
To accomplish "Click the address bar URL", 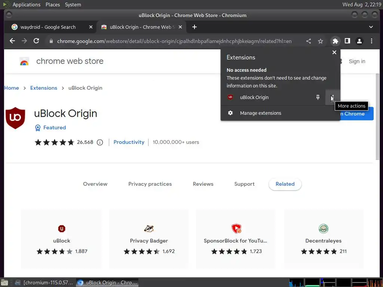I will click(174, 41).
